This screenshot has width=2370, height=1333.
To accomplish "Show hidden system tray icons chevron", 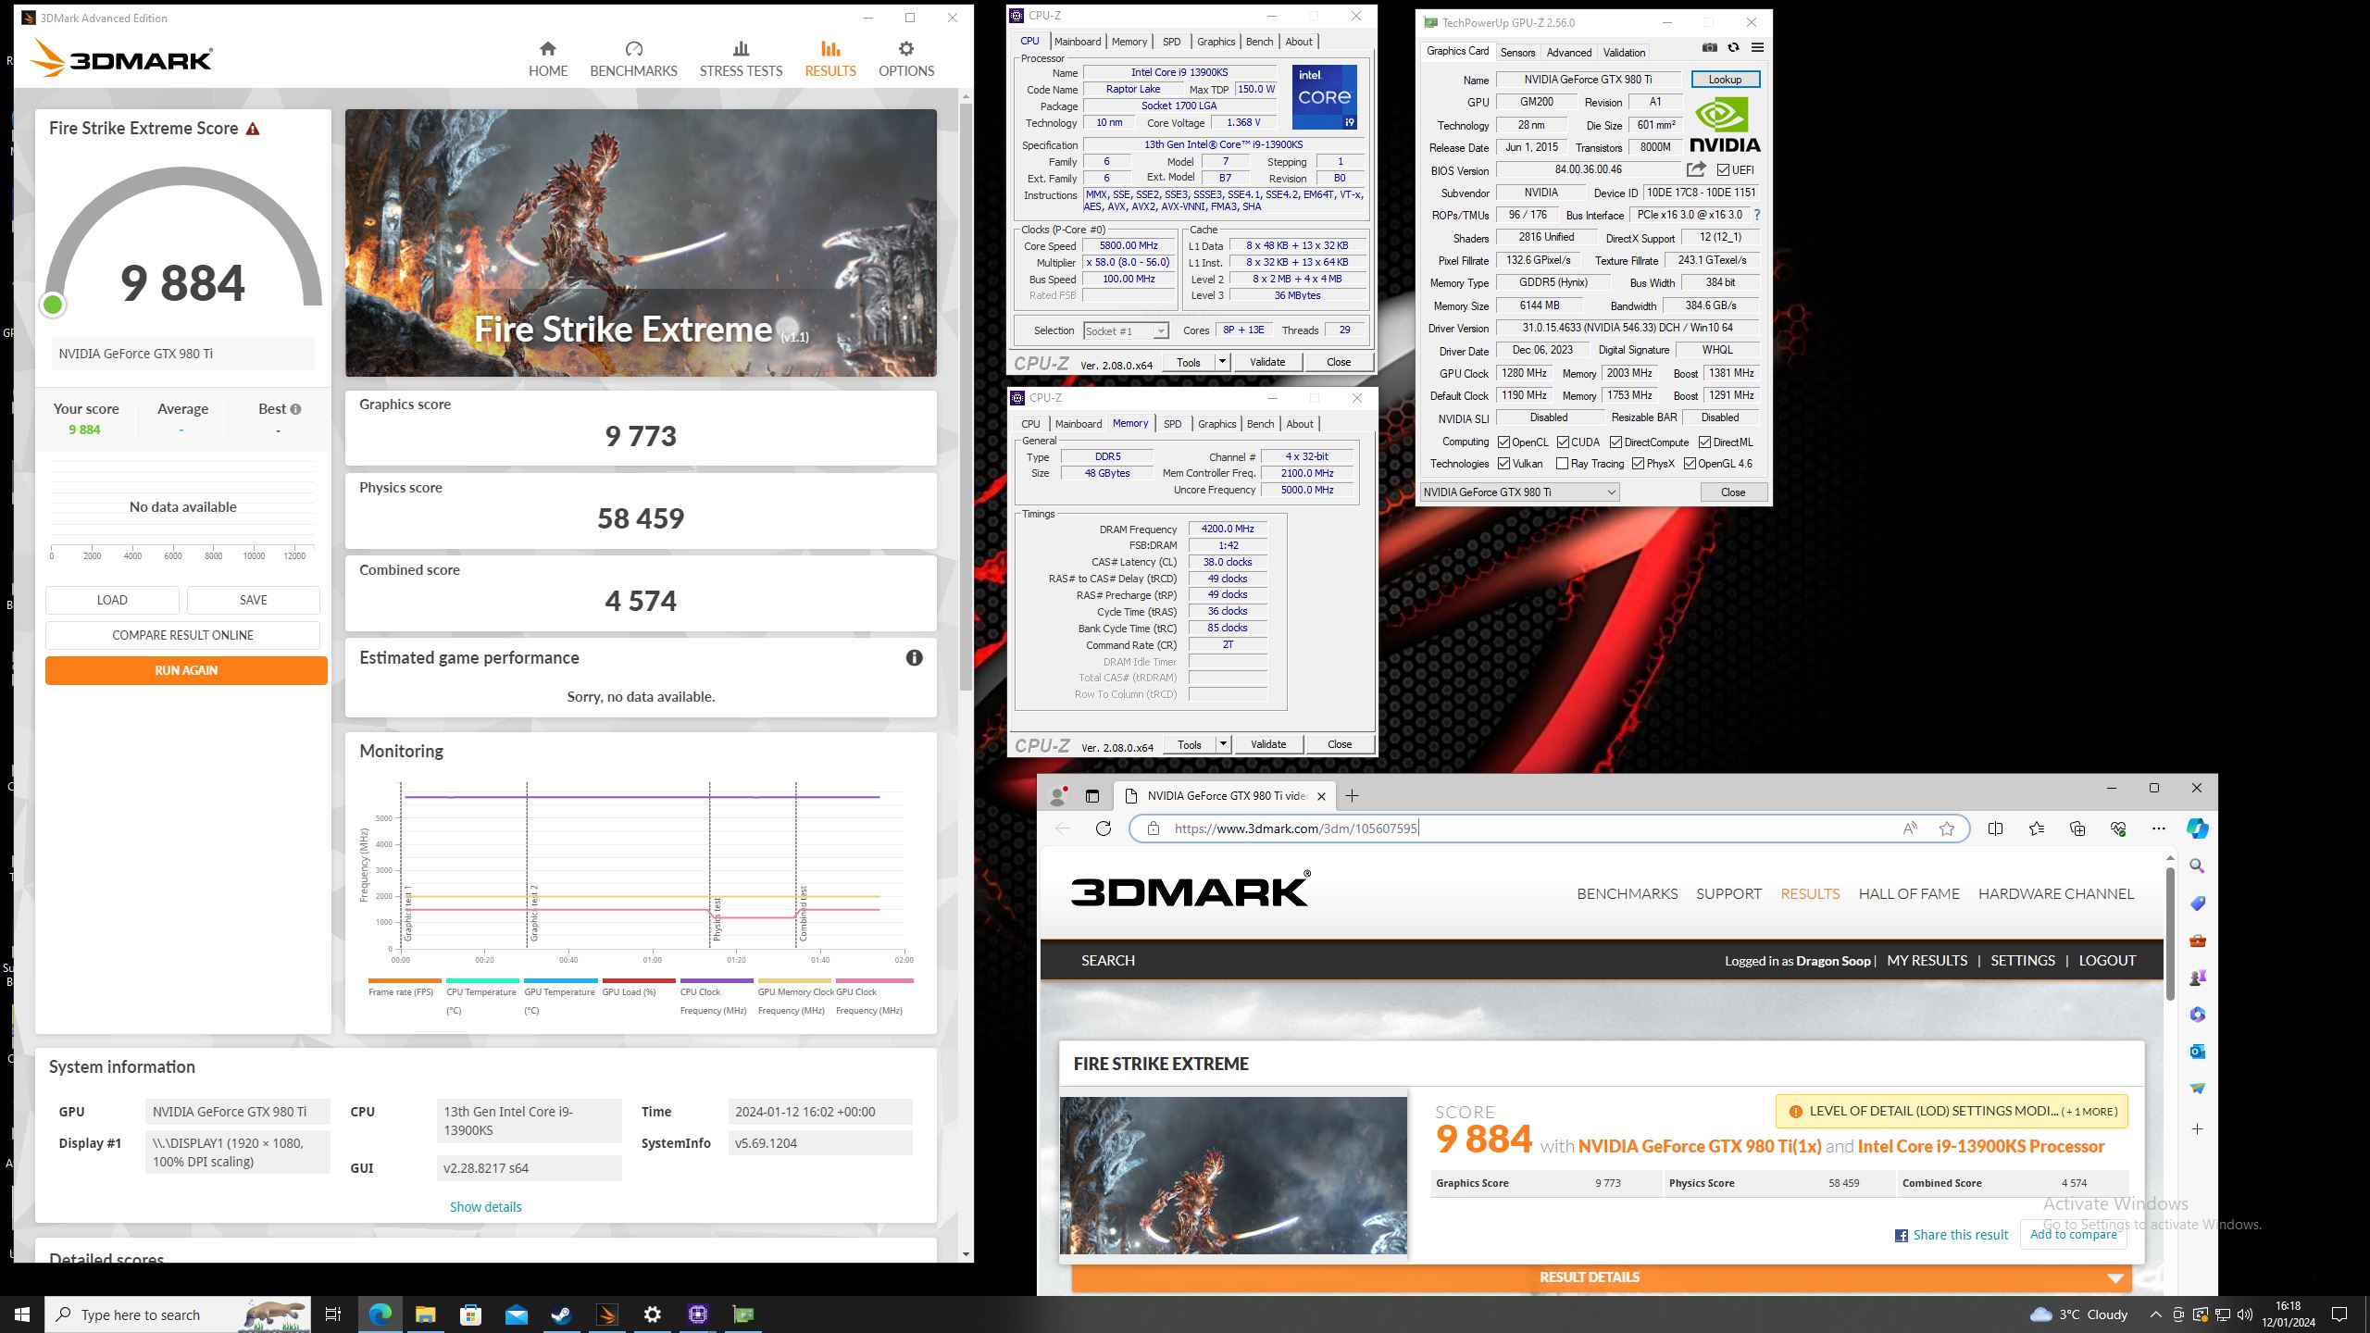I will (2156, 1314).
